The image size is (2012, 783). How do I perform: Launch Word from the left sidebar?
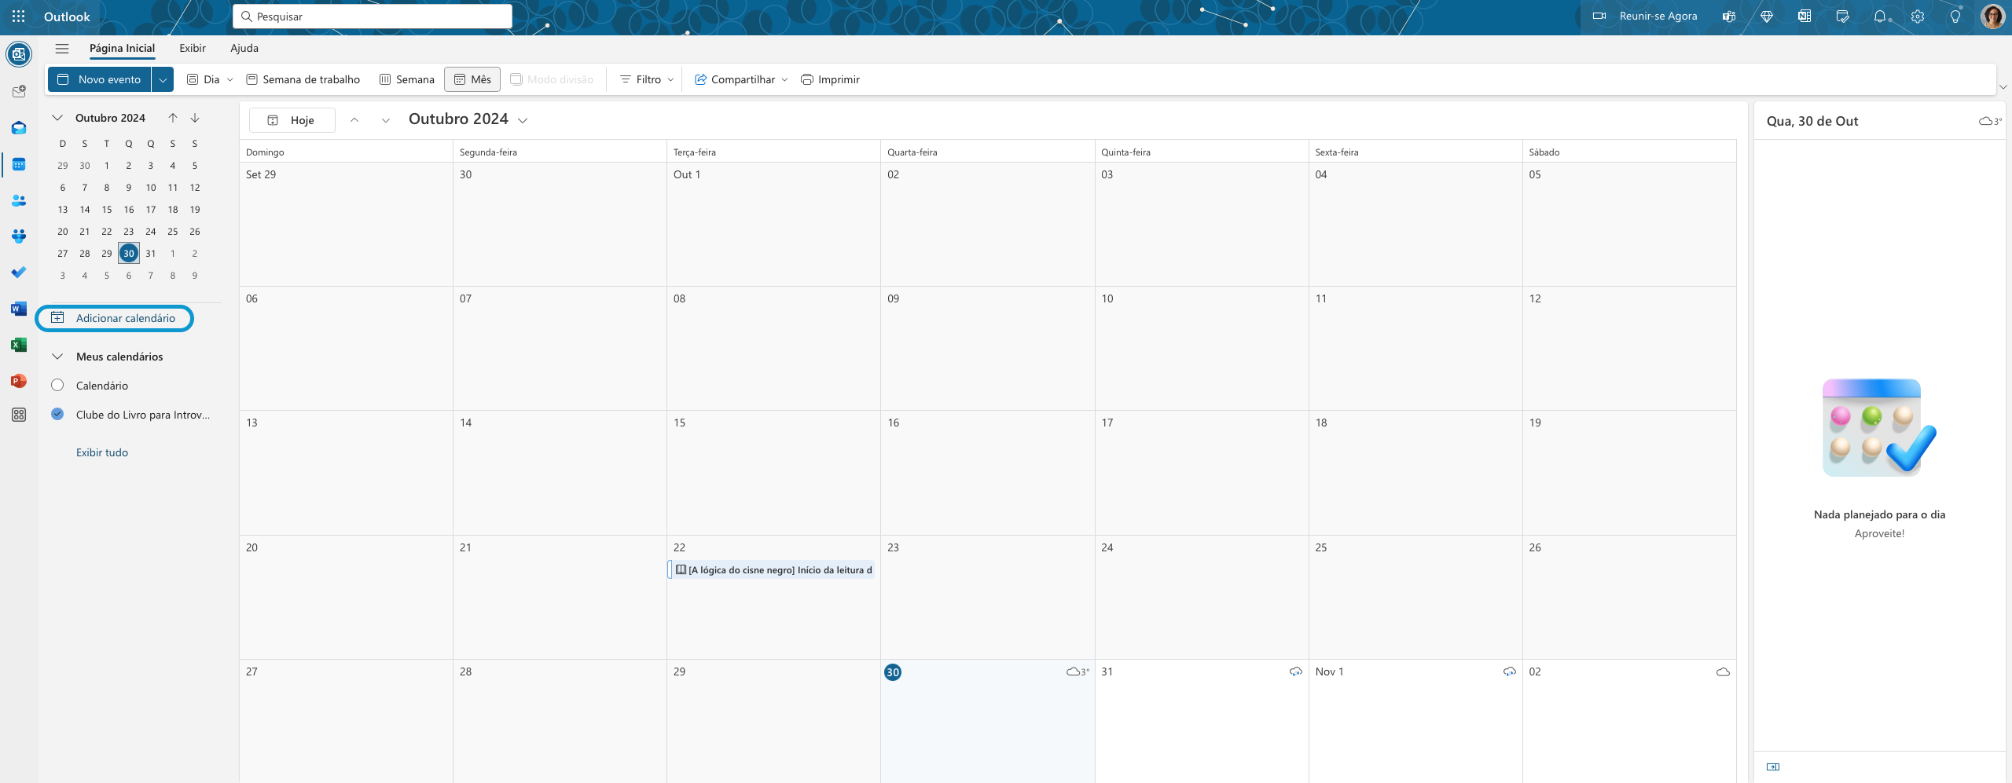click(x=19, y=308)
